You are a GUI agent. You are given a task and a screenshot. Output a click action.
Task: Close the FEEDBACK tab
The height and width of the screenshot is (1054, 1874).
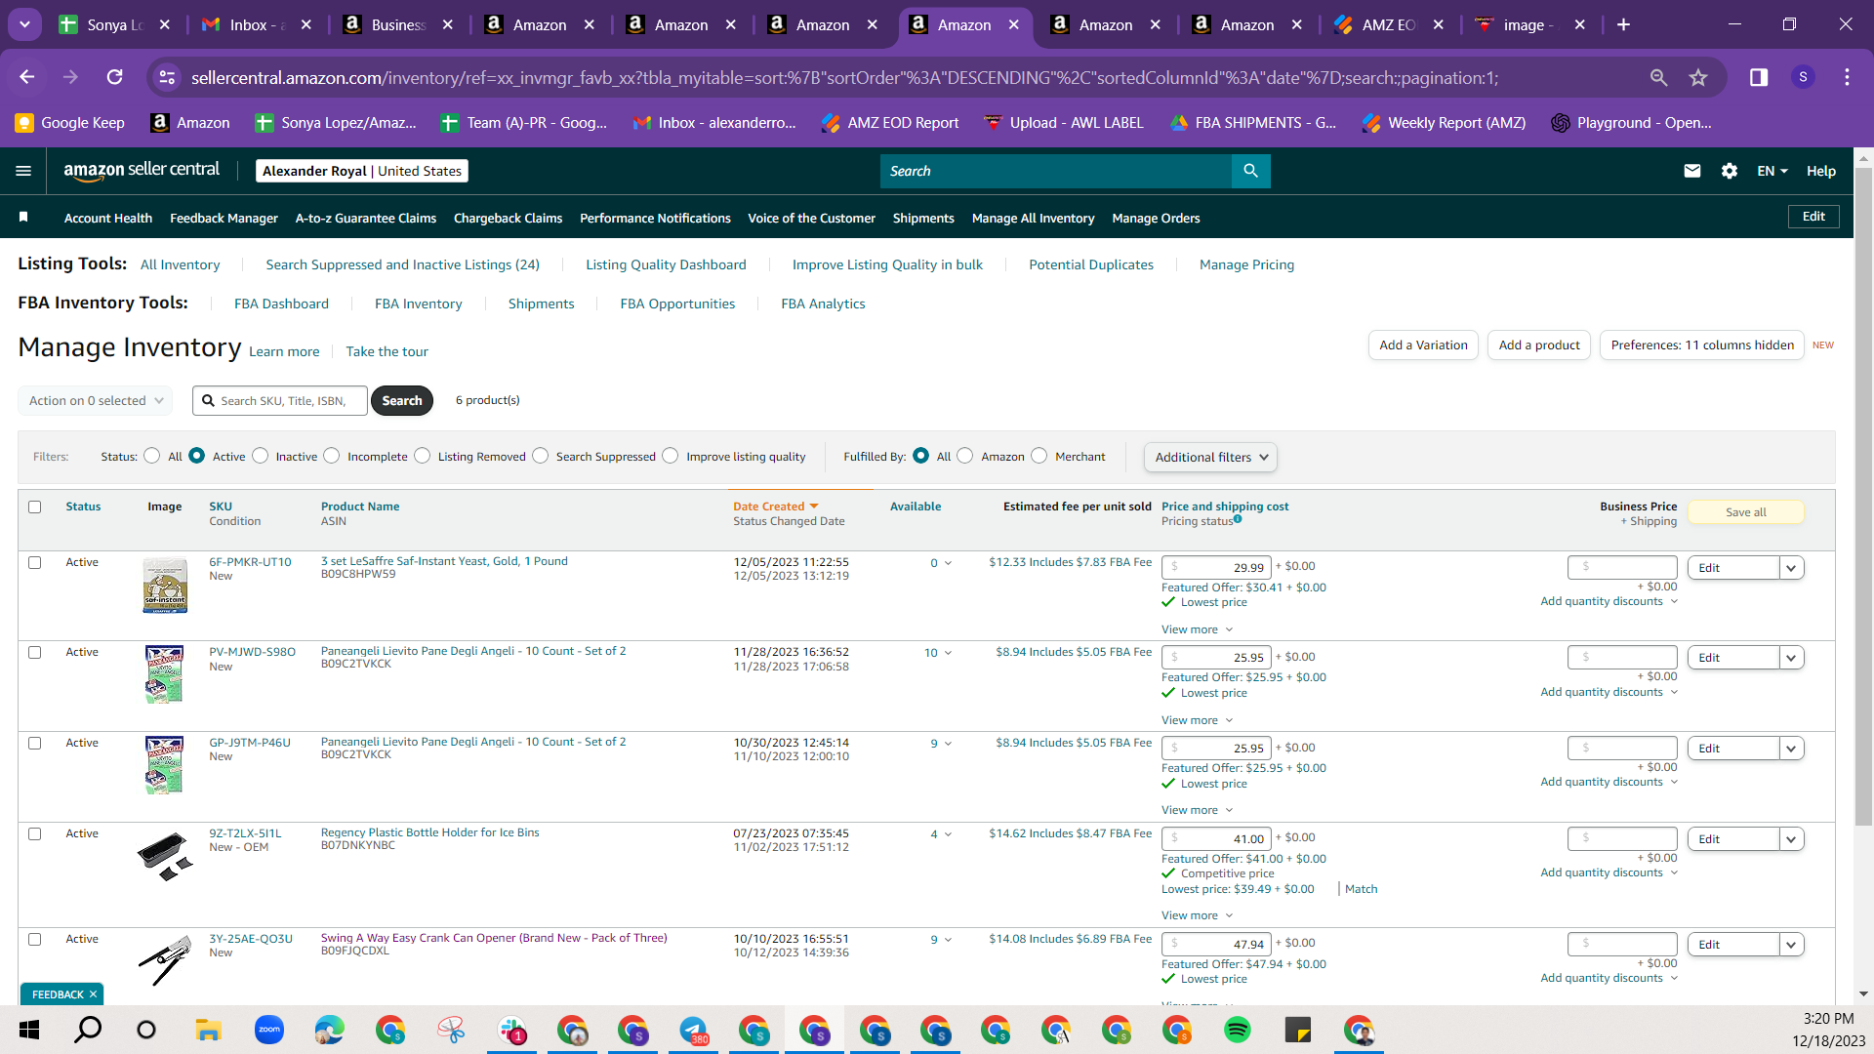tap(93, 994)
